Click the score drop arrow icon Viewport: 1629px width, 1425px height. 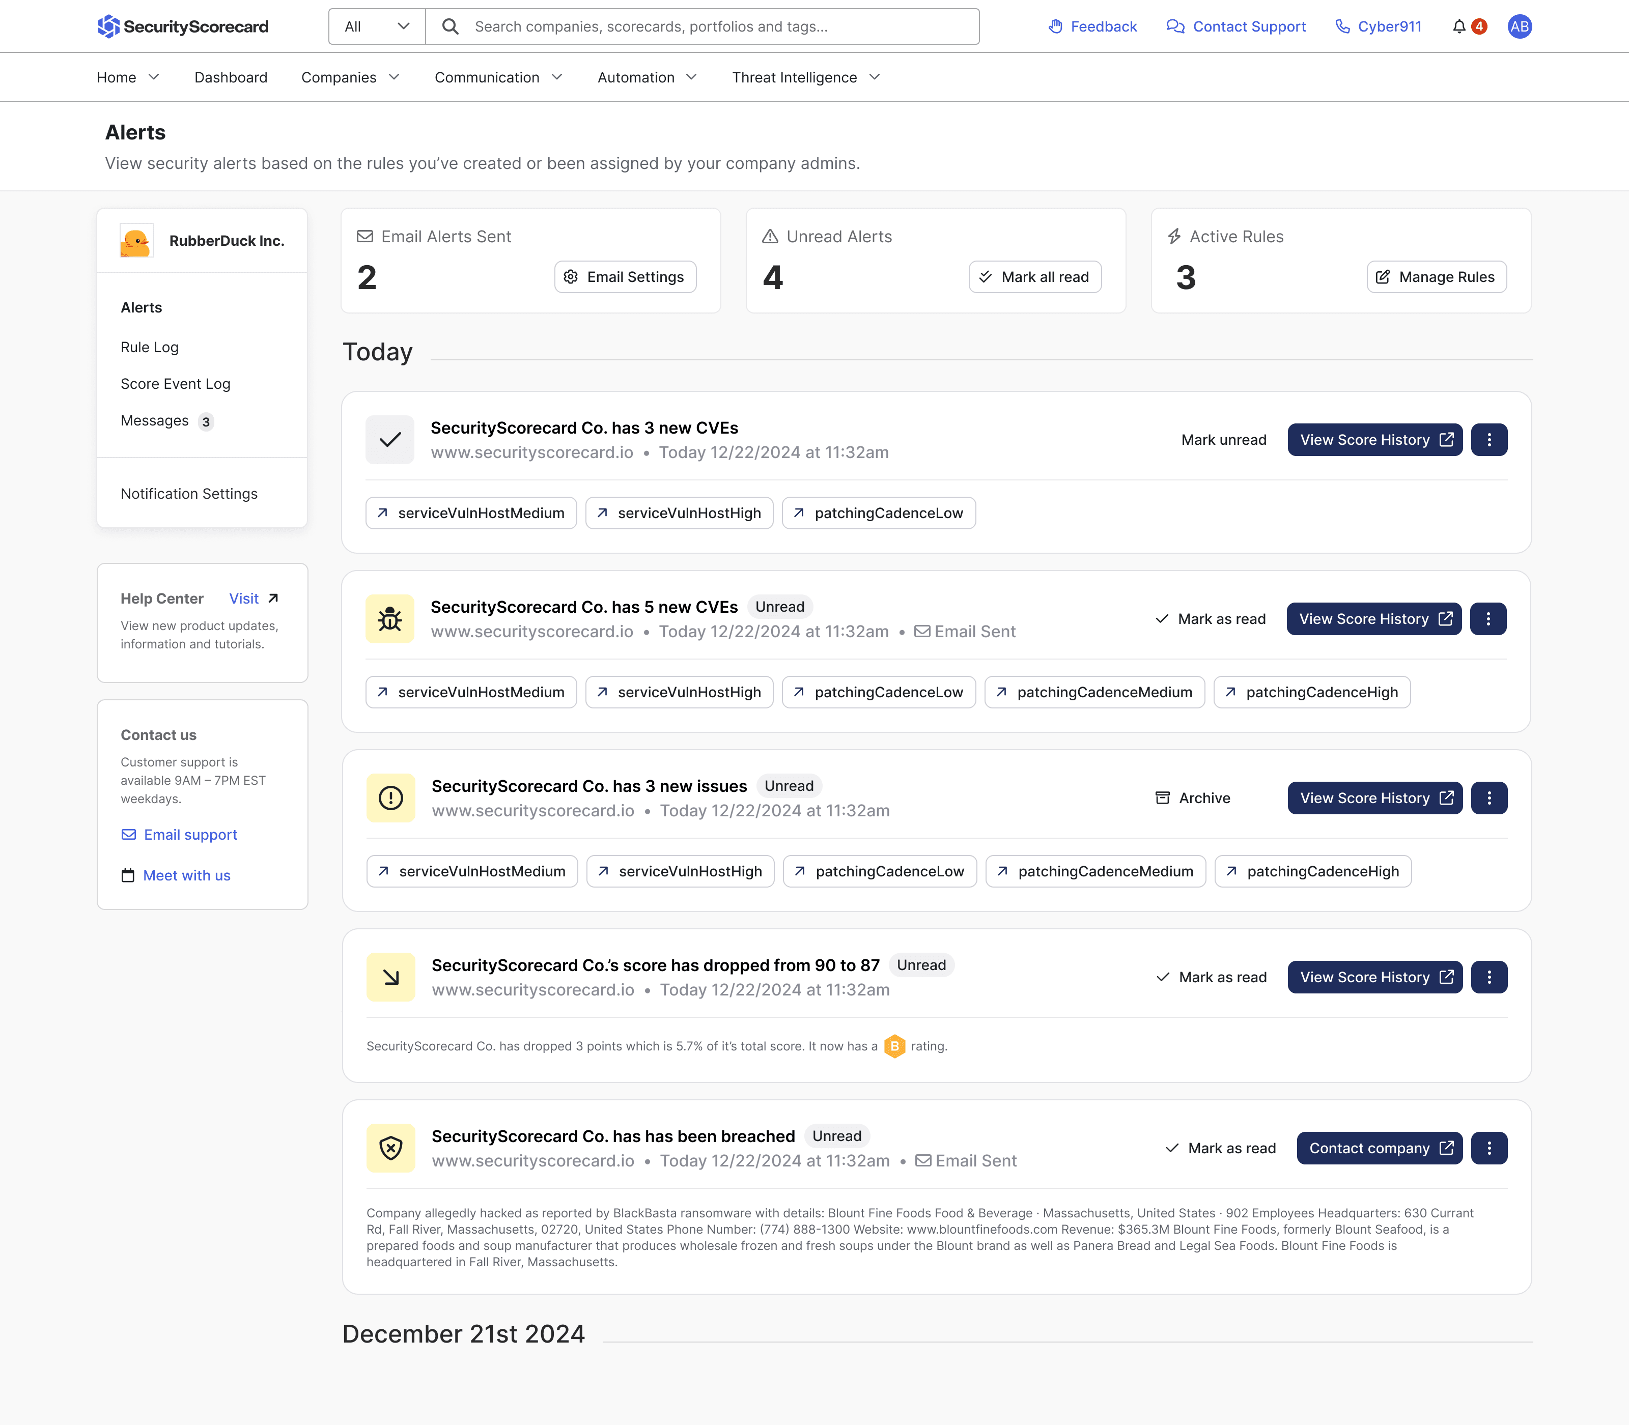point(390,977)
